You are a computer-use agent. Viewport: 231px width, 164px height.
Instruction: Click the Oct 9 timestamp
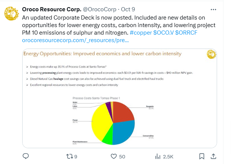[x=128, y=9]
